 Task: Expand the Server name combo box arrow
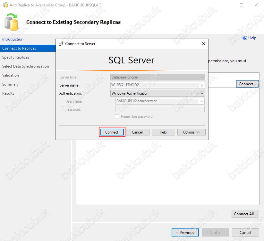202,85
